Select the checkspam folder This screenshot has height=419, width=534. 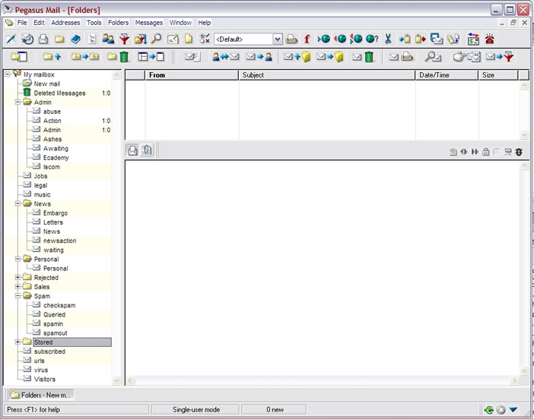coord(59,305)
